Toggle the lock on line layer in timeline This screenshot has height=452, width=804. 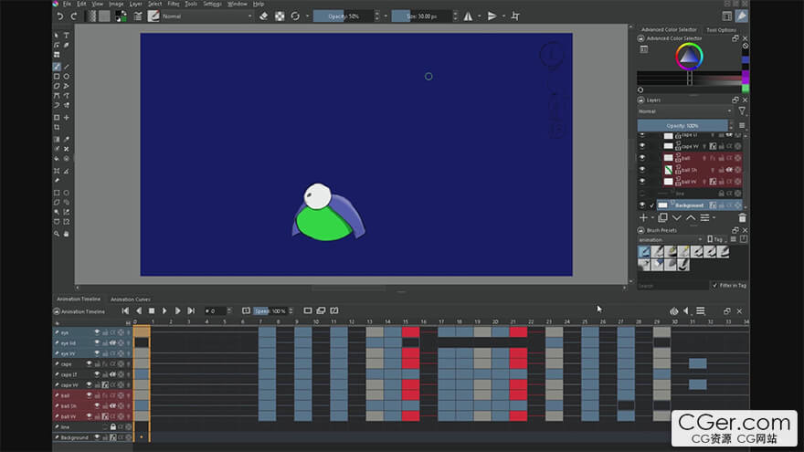click(x=112, y=427)
